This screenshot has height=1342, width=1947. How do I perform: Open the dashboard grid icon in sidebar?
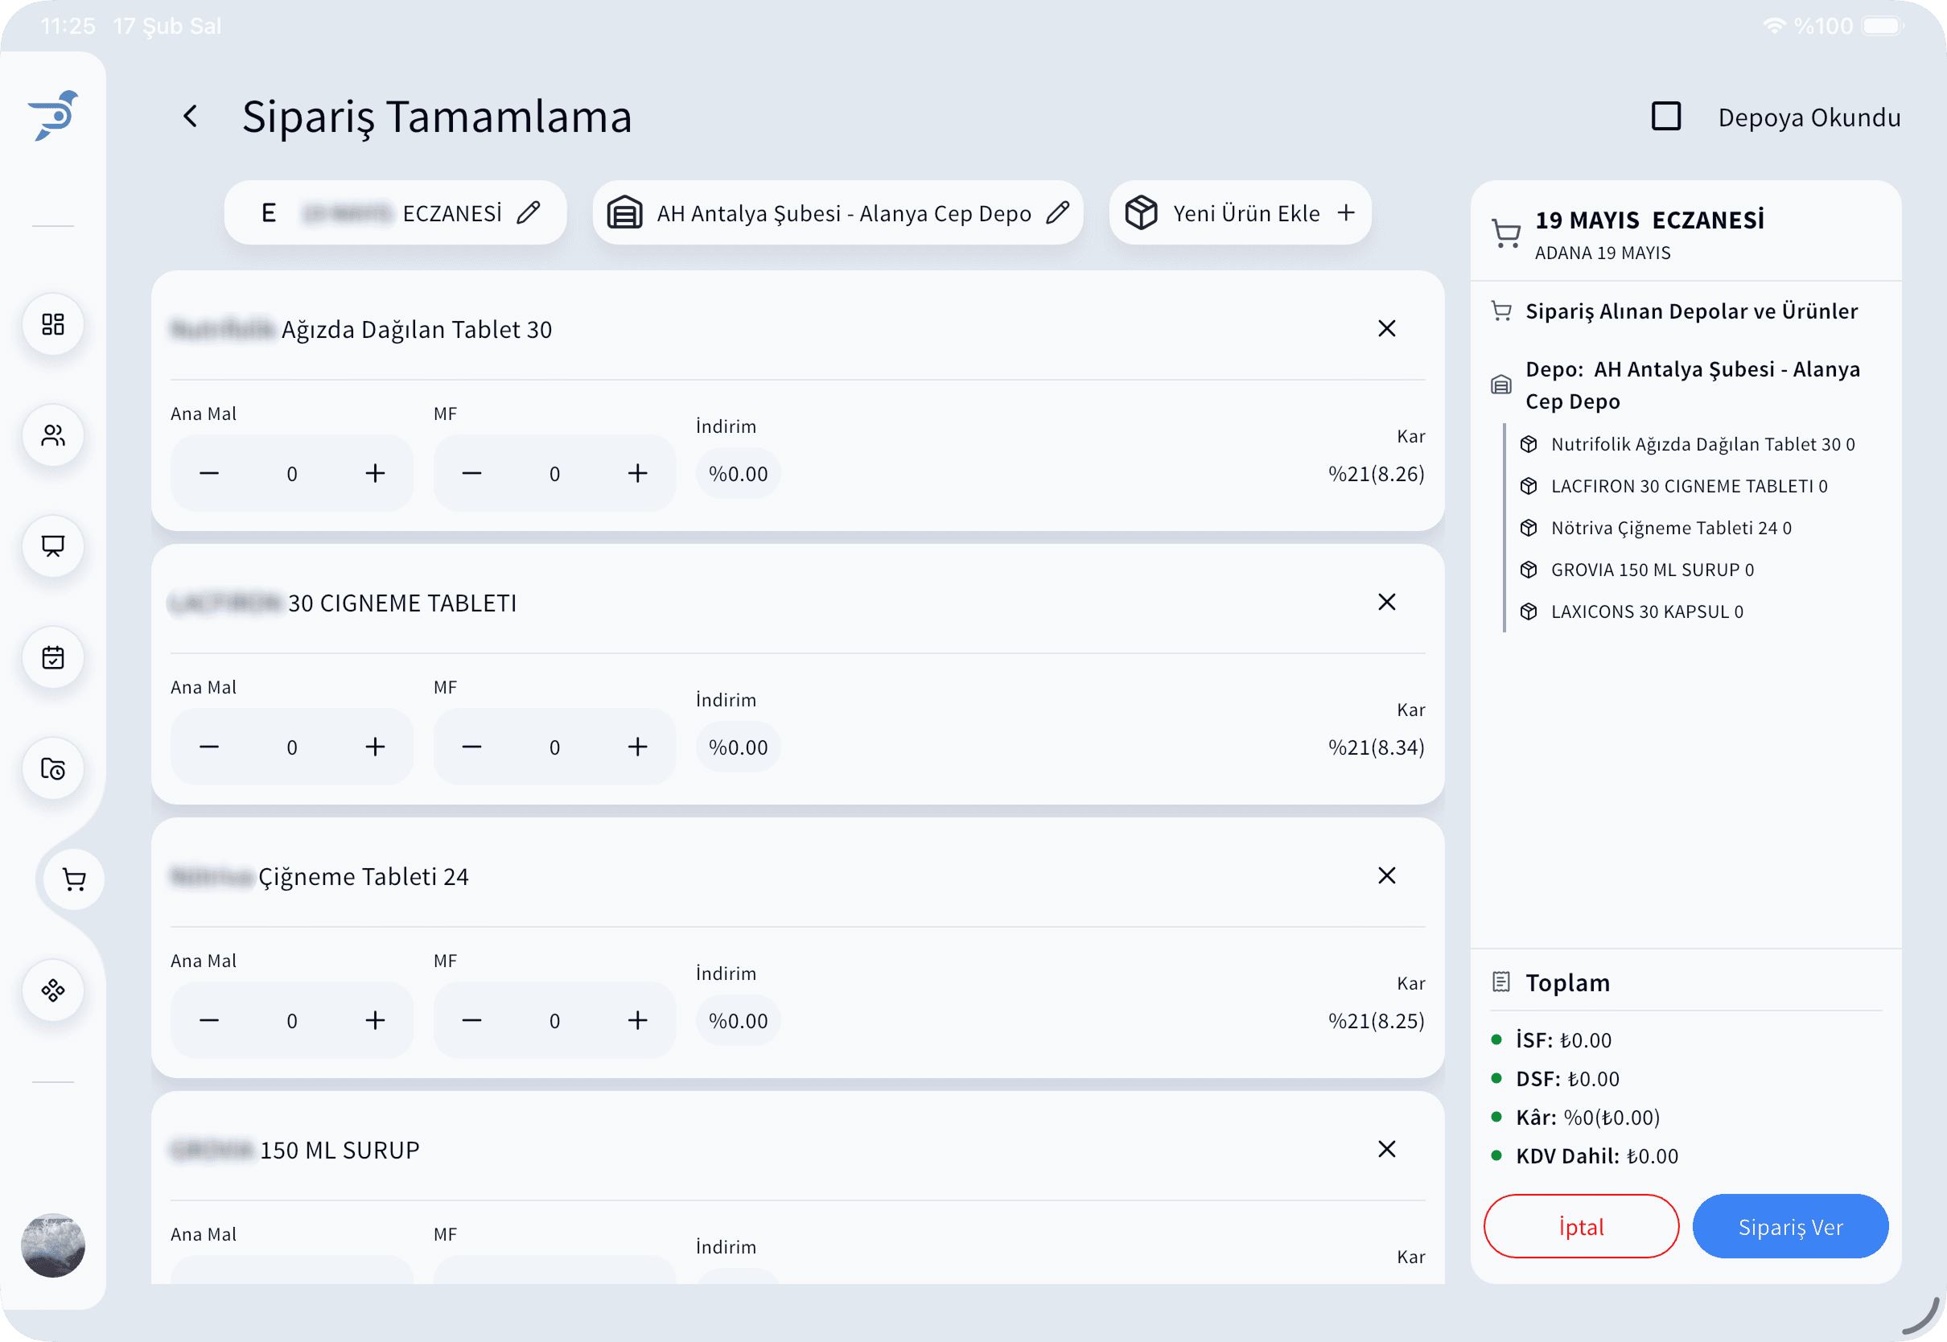click(x=53, y=324)
